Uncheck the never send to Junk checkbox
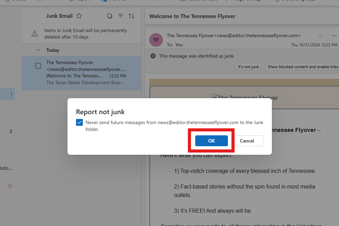Screen dimensions: 339x226 pyautogui.click(x=79, y=122)
